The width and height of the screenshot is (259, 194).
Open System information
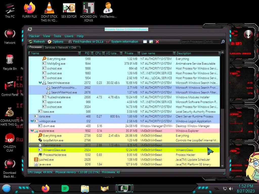122,42
